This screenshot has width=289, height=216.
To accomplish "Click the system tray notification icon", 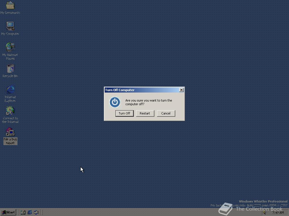I will click(265, 213).
